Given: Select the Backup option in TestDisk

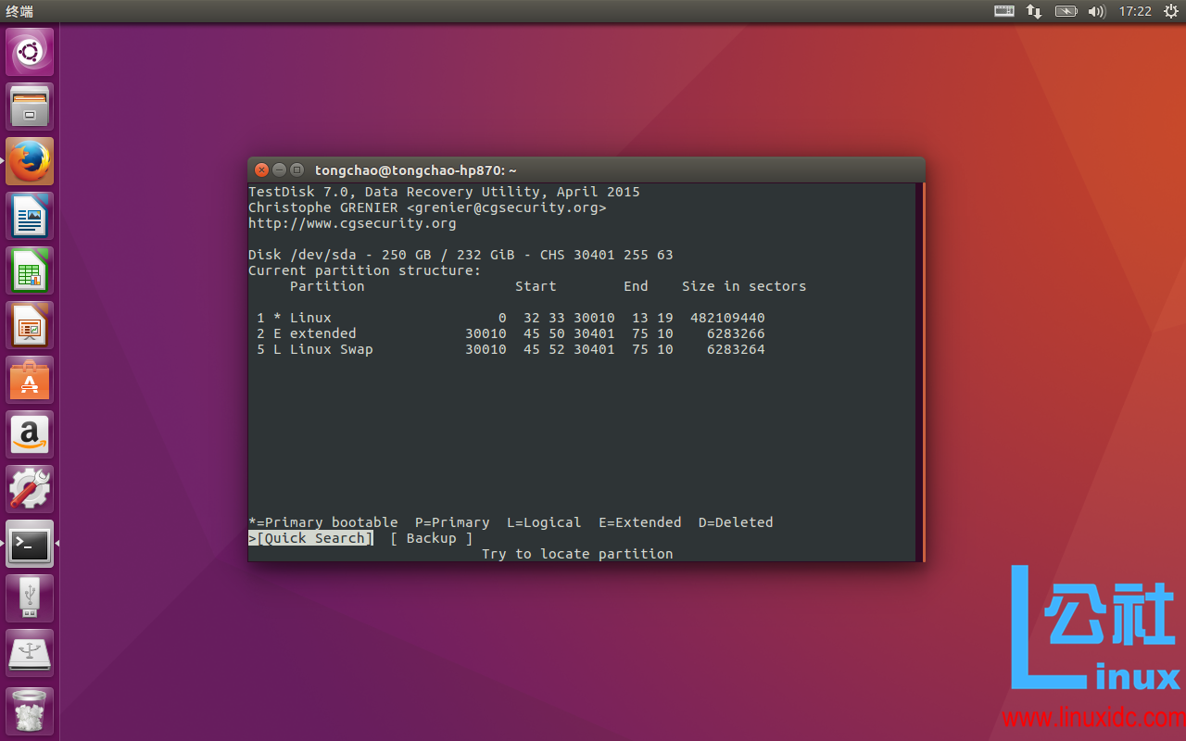Looking at the screenshot, I should (432, 538).
